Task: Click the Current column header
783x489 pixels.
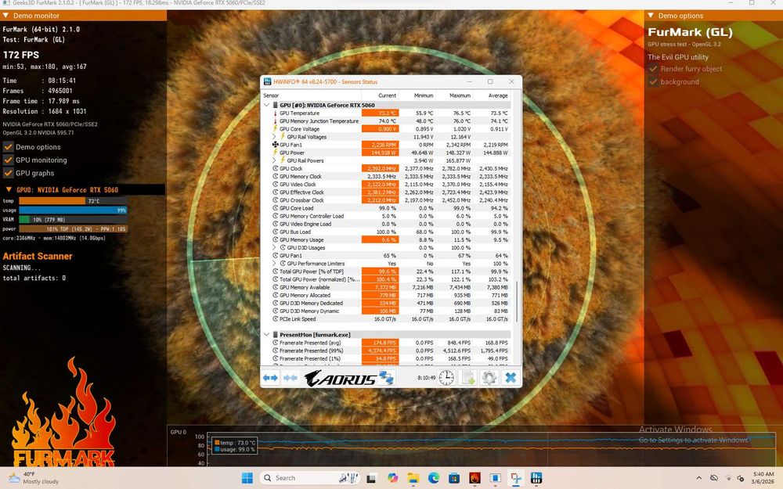Action: coord(380,95)
